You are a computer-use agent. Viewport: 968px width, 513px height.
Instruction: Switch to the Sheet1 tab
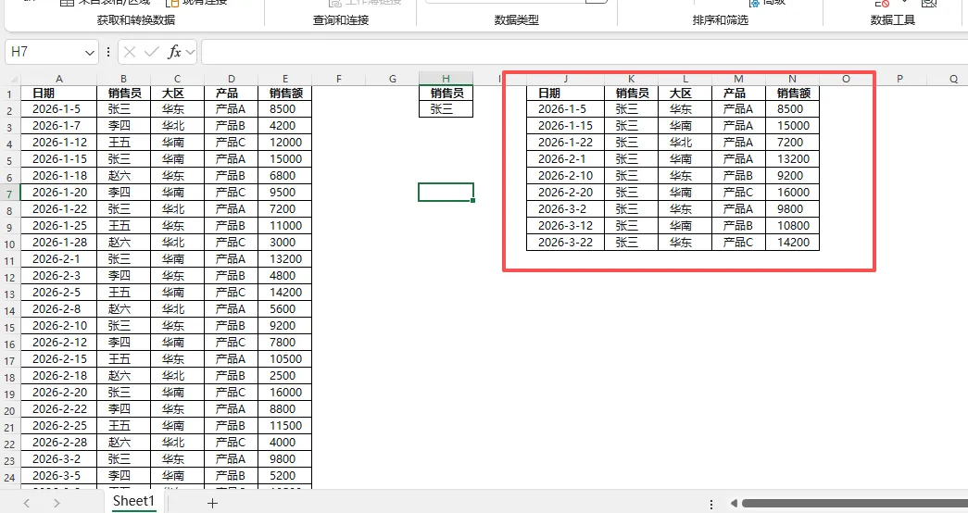133,501
